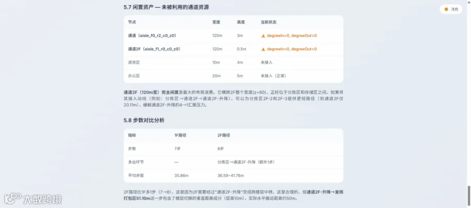Click the 35.86m value

point(181,175)
